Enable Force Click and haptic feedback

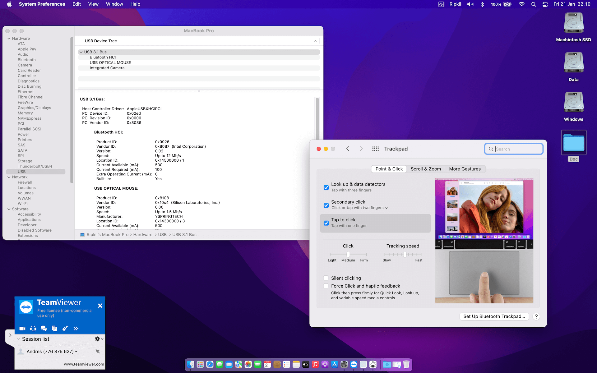coord(326,286)
